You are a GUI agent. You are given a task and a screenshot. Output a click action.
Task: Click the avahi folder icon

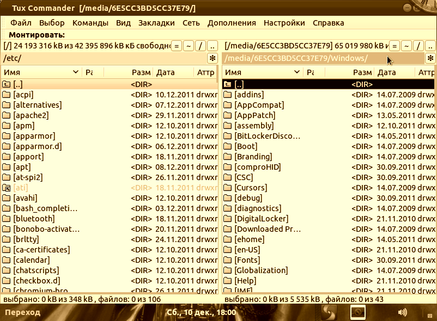click(x=7, y=198)
